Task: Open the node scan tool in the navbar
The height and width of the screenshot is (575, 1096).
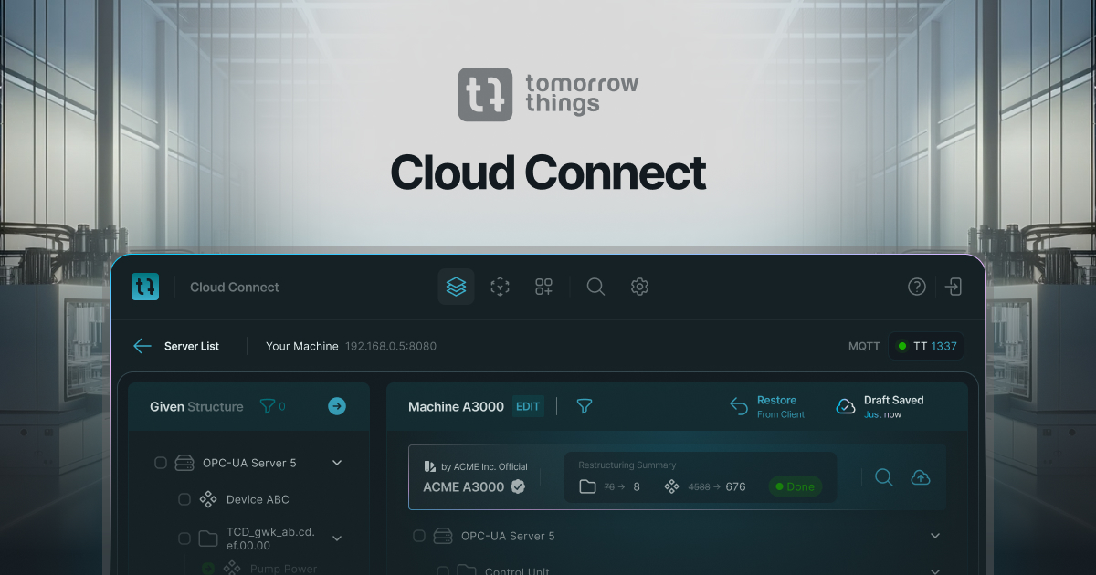Action: pyautogui.click(x=500, y=287)
